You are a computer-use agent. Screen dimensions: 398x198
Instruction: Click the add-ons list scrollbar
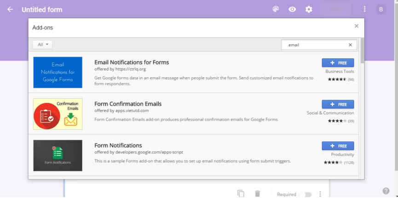tap(362, 51)
